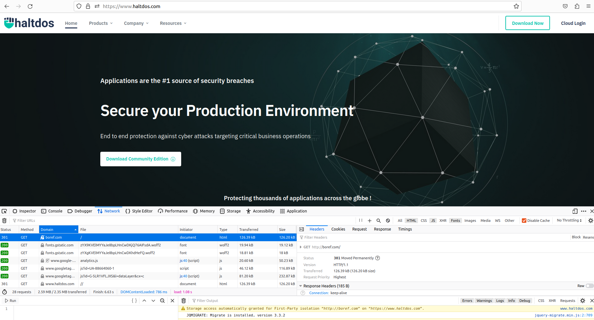Toggle the Fonts request filter
The width and height of the screenshot is (594, 320).
455,221
